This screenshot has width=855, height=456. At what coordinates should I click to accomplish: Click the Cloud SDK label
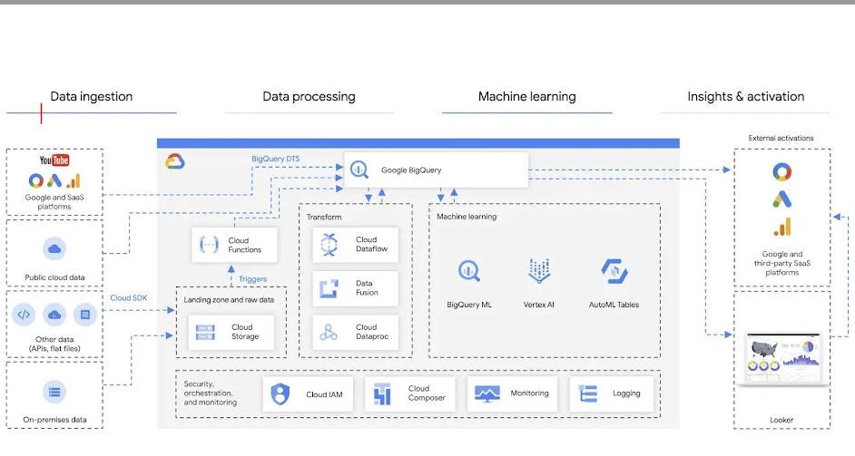point(129,298)
